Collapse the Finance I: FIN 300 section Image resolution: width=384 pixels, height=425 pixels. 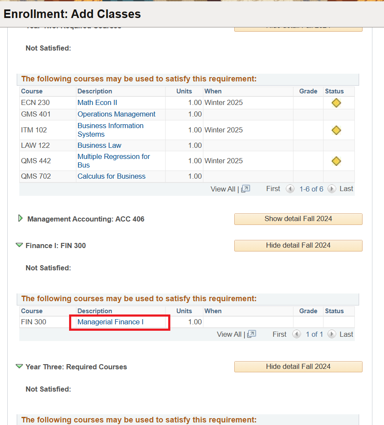pyautogui.click(x=19, y=245)
